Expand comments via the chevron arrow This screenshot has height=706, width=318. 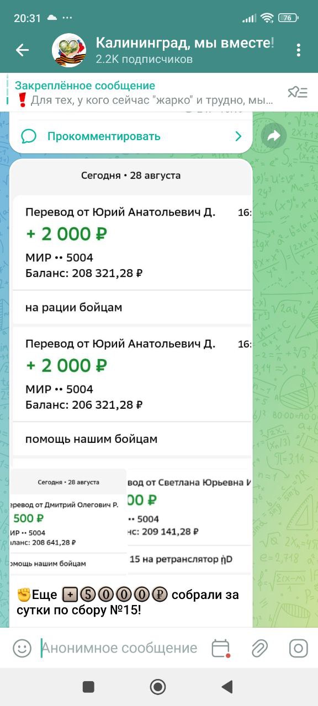click(x=239, y=136)
